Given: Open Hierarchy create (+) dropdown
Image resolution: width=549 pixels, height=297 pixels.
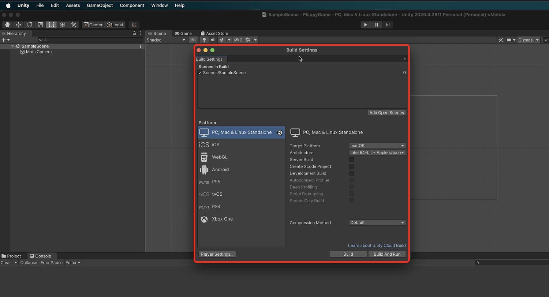Looking at the screenshot, I should pos(5,40).
